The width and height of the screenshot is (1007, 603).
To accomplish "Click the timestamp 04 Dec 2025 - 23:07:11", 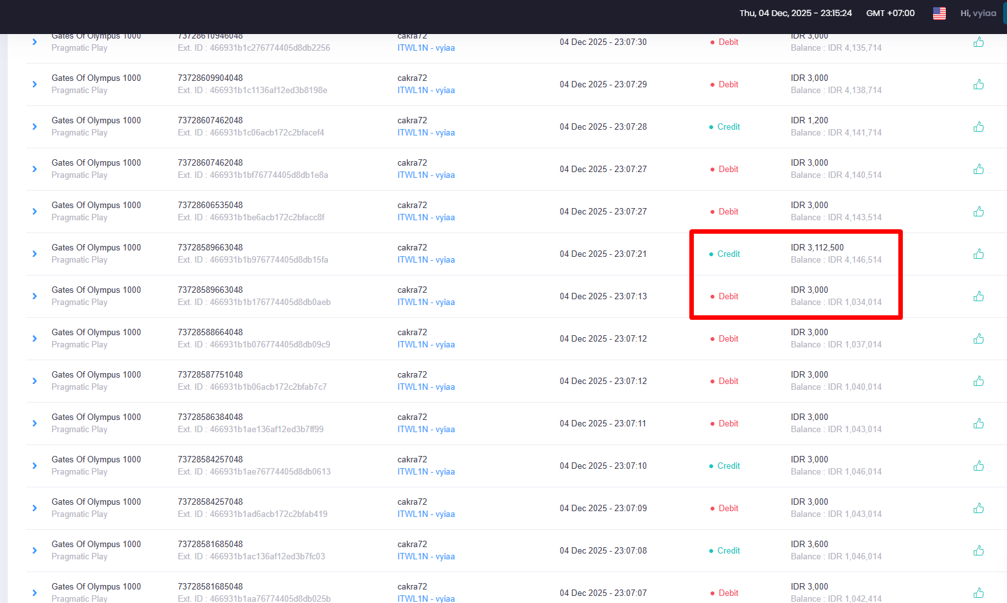I will (603, 423).
